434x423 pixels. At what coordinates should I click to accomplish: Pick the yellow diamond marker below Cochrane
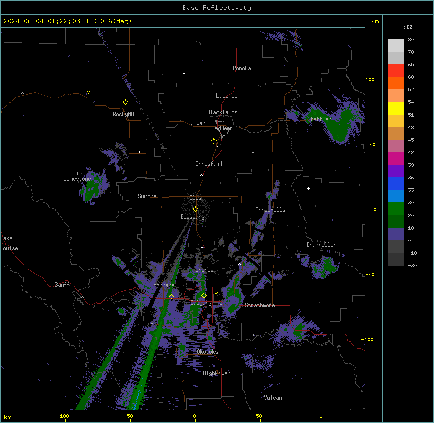click(171, 297)
